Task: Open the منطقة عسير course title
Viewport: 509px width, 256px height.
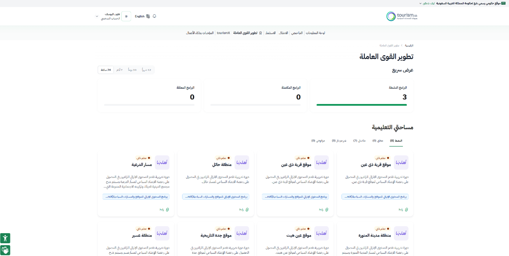Action: click(x=142, y=235)
